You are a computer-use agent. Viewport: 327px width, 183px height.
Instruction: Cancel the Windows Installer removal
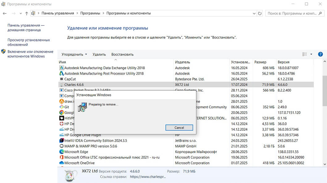pyautogui.click(x=179, y=128)
